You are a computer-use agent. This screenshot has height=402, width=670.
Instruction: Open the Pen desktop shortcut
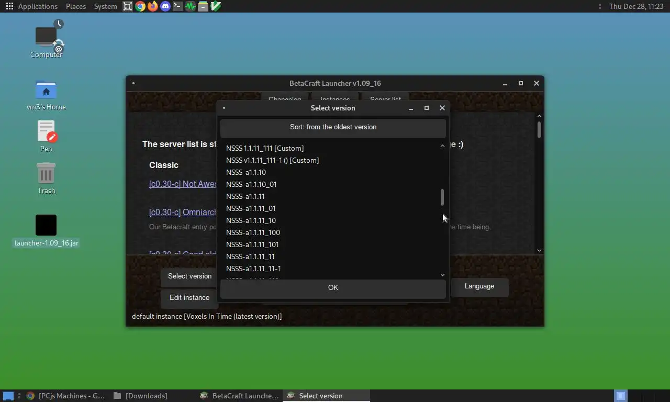click(46, 136)
